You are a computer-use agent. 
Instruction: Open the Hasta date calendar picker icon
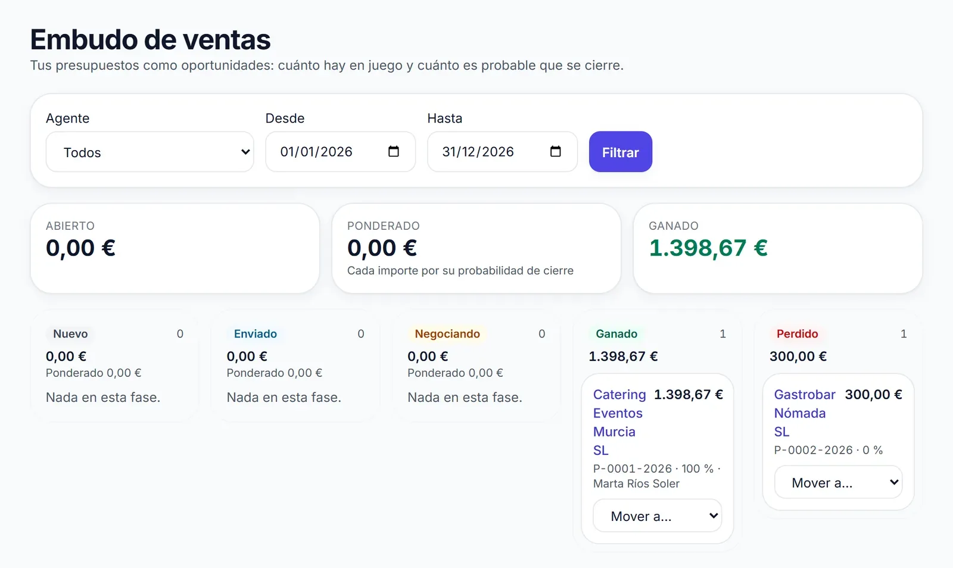[x=555, y=151]
